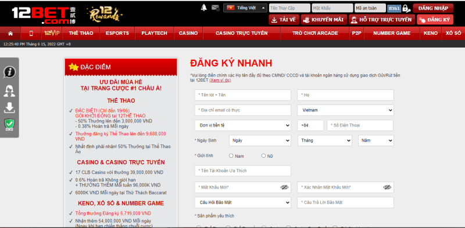
Task: Click the lock icon beside captcha code
Action: (x=406, y=8)
